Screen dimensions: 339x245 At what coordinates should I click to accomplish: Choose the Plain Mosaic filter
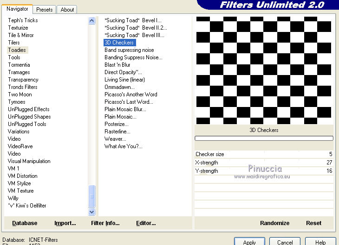120,117
